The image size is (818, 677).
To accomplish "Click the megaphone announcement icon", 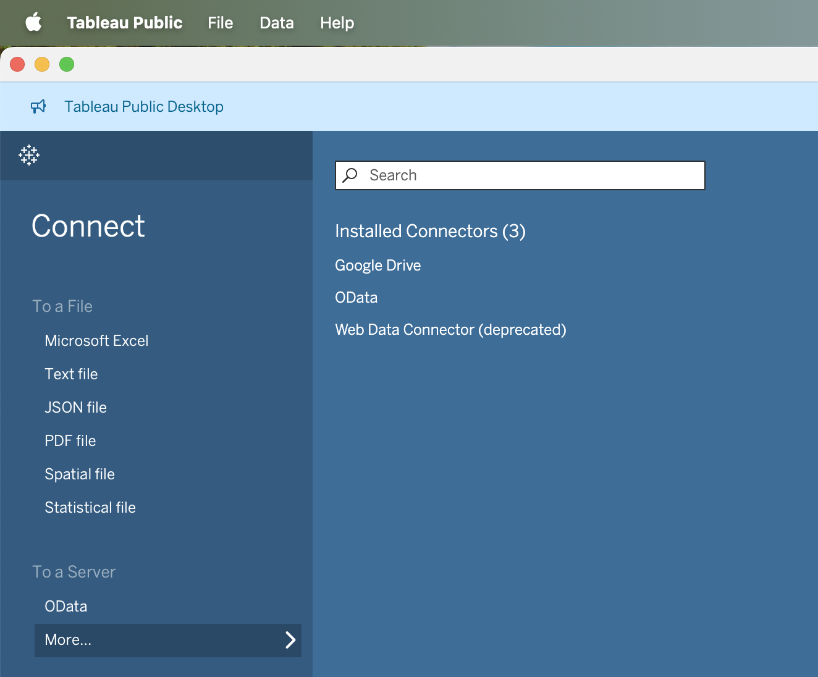I will (38, 107).
